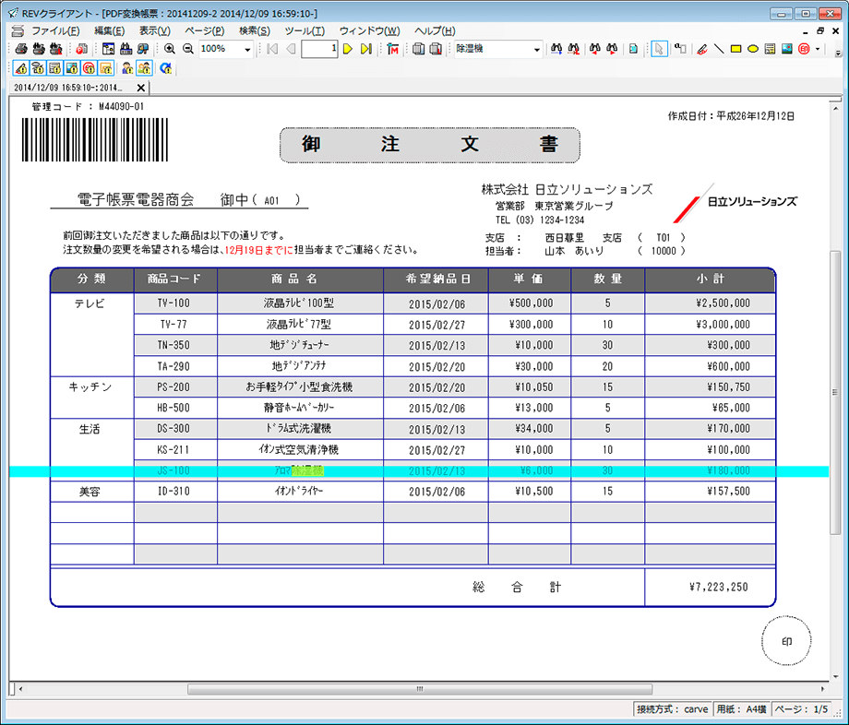Go to the next page arrow

(x=348, y=49)
